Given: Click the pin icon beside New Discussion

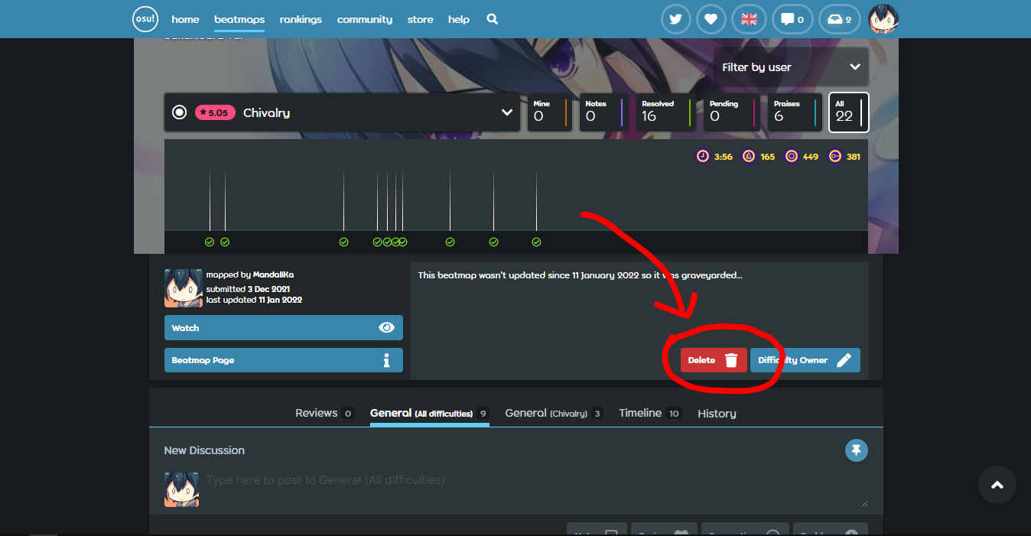Looking at the screenshot, I should (x=857, y=450).
